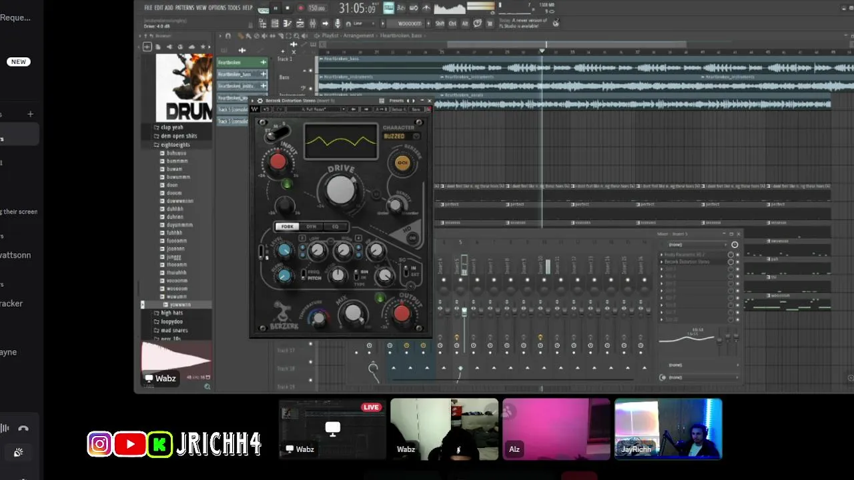
Task: Click the Instagram logo icon
Action: [100, 444]
